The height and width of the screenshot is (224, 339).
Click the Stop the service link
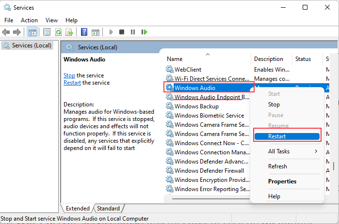[69, 75]
